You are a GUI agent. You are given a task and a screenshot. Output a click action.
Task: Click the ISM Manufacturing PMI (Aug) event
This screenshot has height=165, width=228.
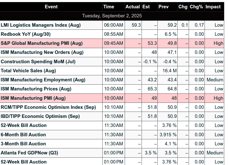33,98
